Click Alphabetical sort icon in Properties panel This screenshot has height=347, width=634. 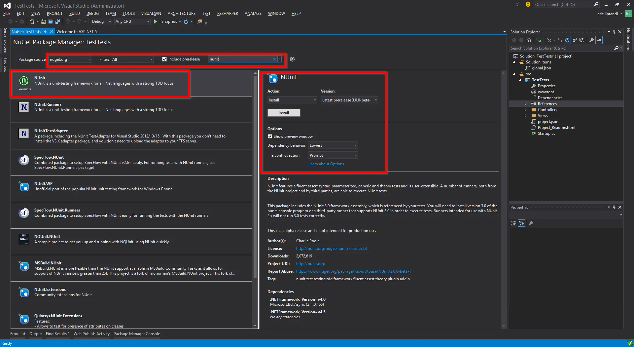click(x=521, y=223)
